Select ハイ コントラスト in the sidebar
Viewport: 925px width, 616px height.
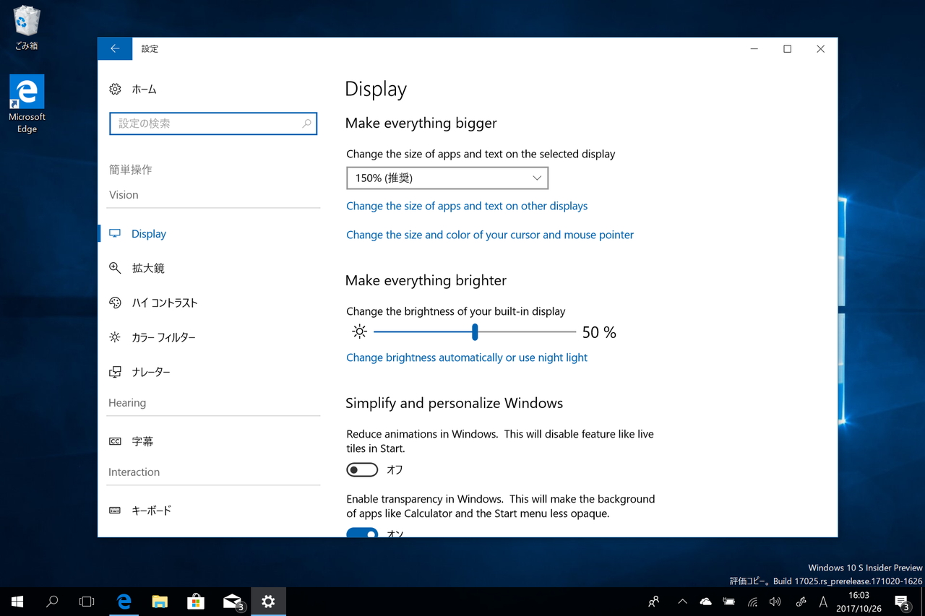tap(165, 303)
